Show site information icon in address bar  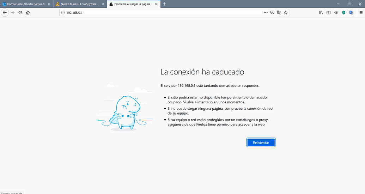coord(63,13)
